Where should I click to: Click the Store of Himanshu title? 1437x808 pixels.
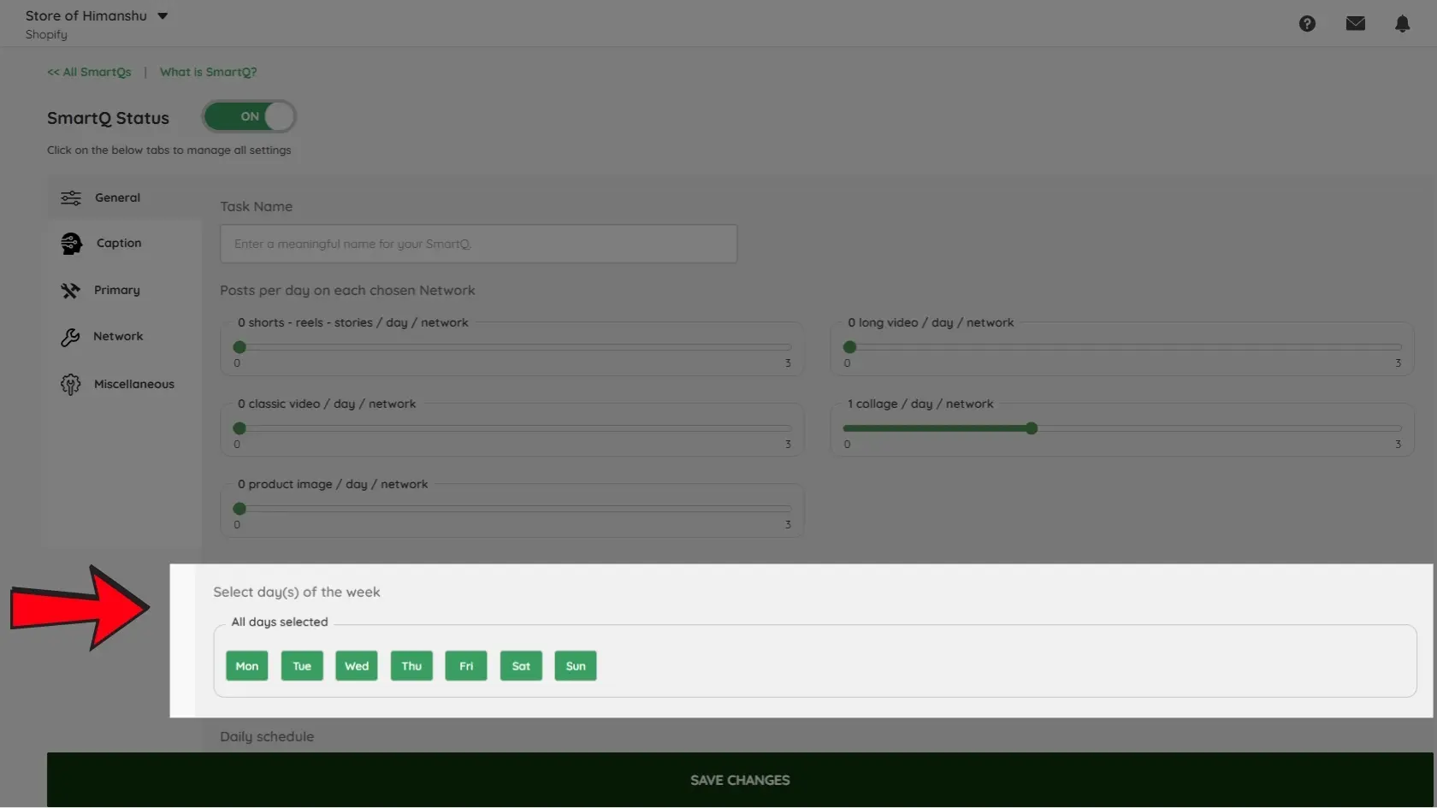coord(86,16)
